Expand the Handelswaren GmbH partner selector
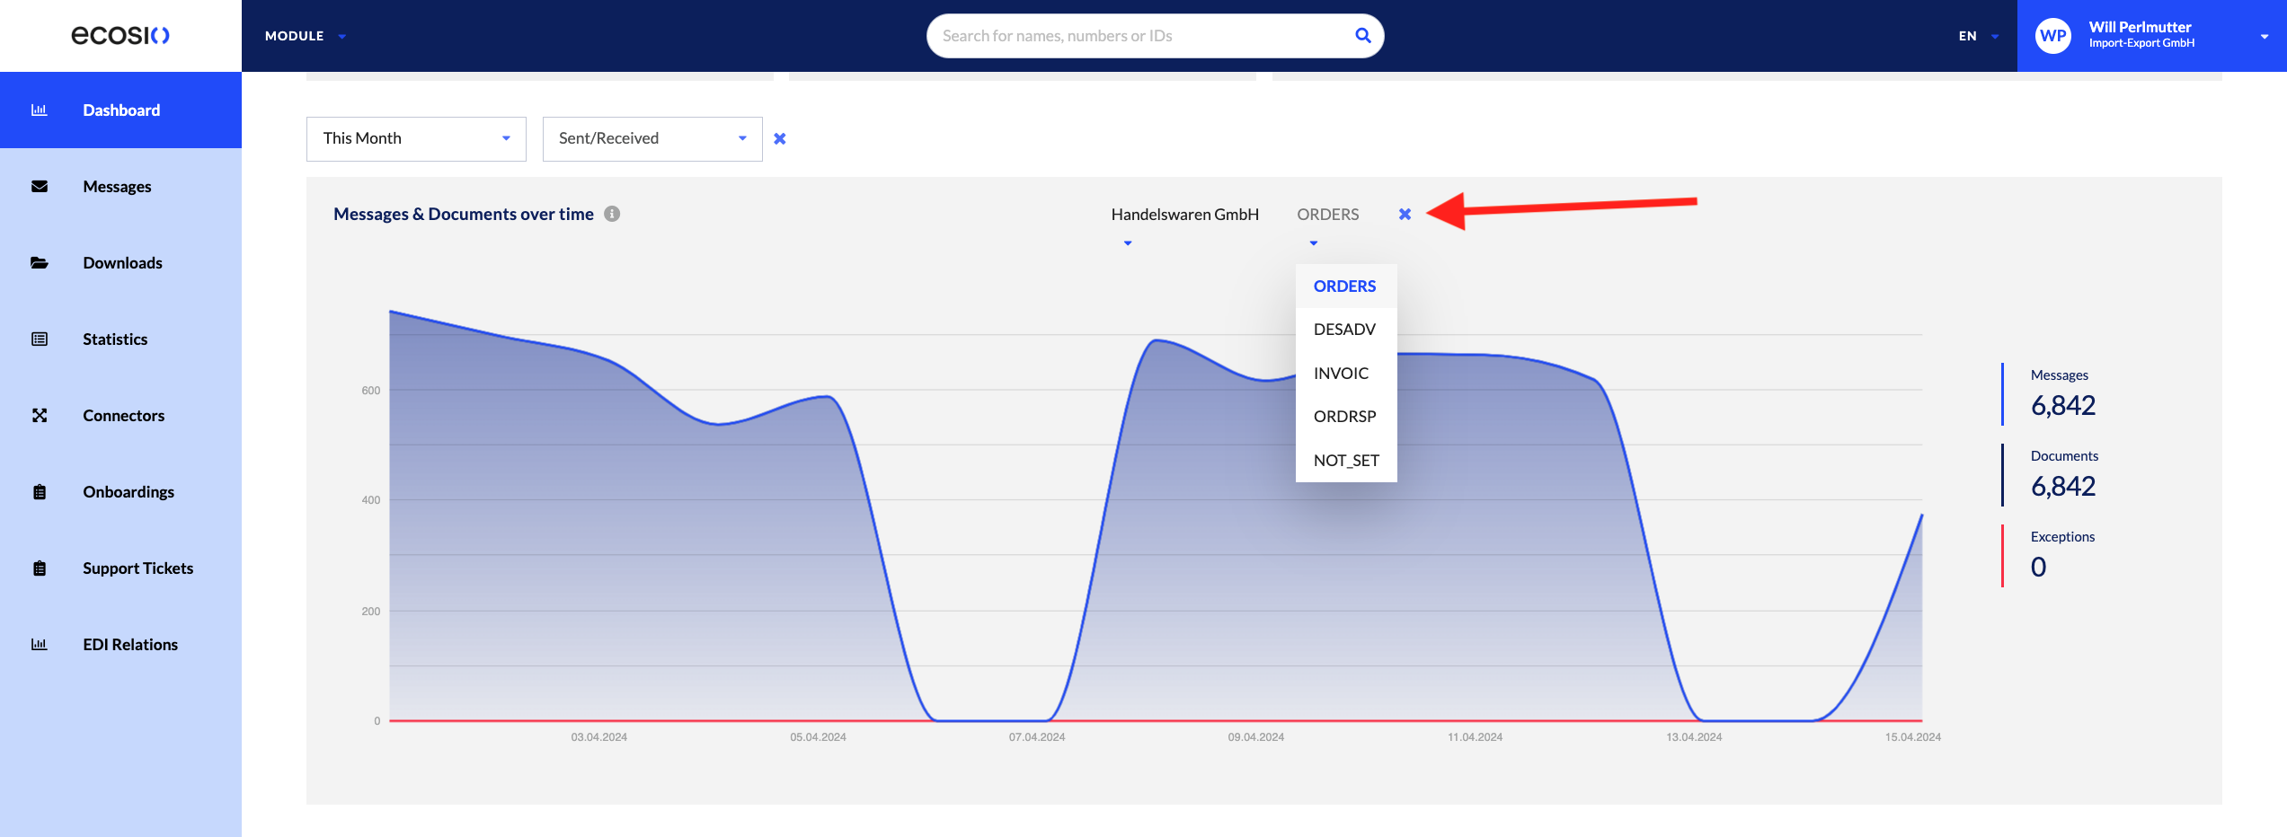 pyautogui.click(x=1184, y=225)
